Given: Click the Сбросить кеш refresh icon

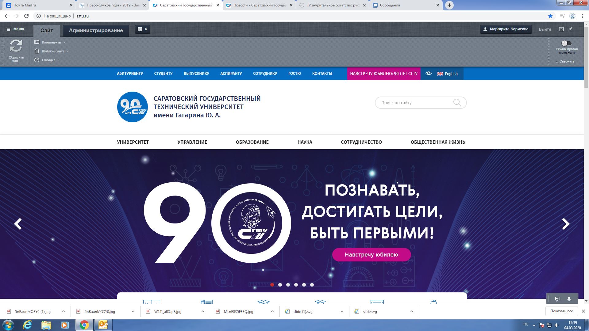Looking at the screenshot, I should [16, 46].
